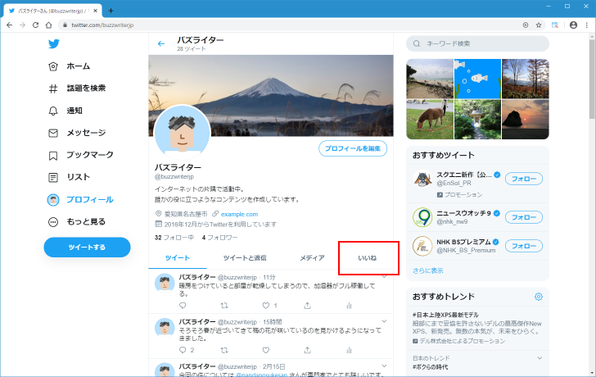
Task: Open a new browser tab
Action: point(111,11)
